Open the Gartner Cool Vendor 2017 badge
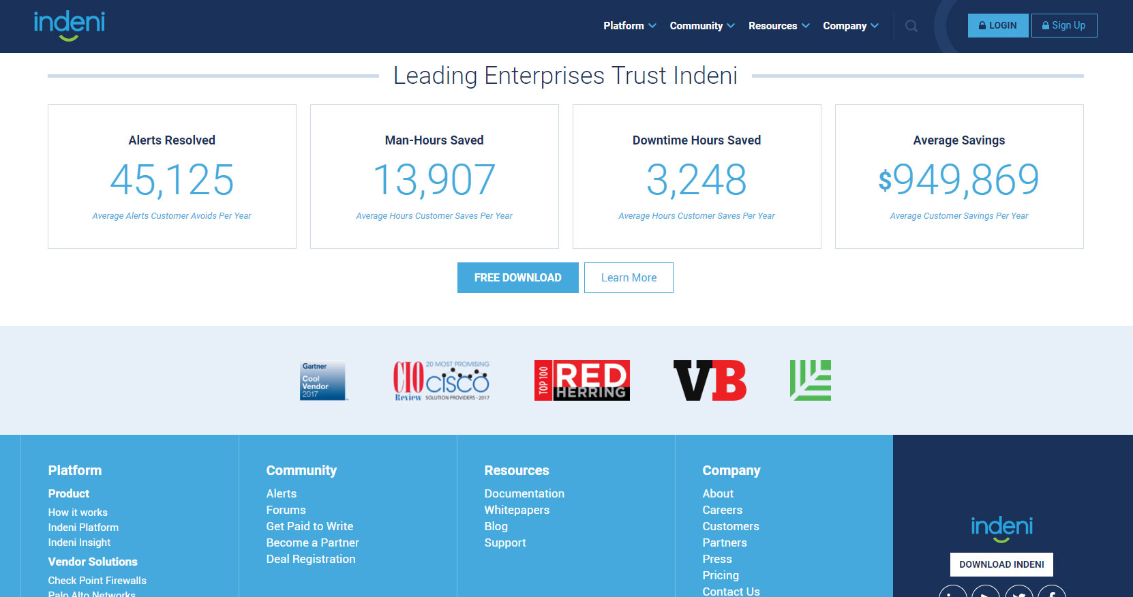Screen dimensions: 1133x597 coord(323,380)
